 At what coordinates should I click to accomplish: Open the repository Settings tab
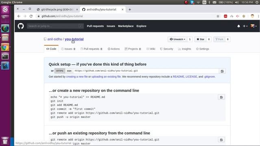click(202, 49)
